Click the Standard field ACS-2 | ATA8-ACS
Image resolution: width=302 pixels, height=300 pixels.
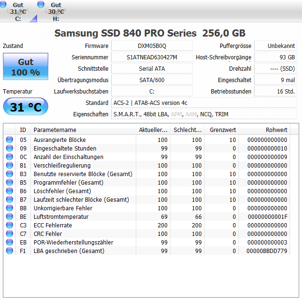(x=204, y=103)
